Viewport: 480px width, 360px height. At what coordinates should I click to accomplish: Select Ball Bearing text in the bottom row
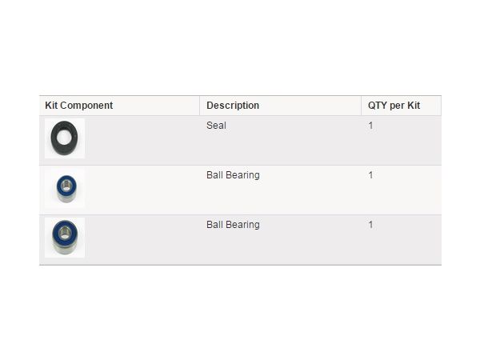[x=233, y=224]
